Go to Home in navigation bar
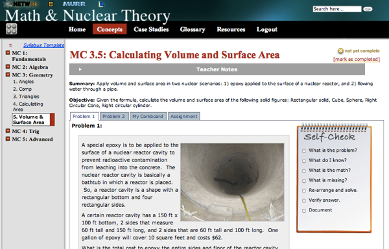The height and width of the screenshot is (249, 389). [77, 29]
